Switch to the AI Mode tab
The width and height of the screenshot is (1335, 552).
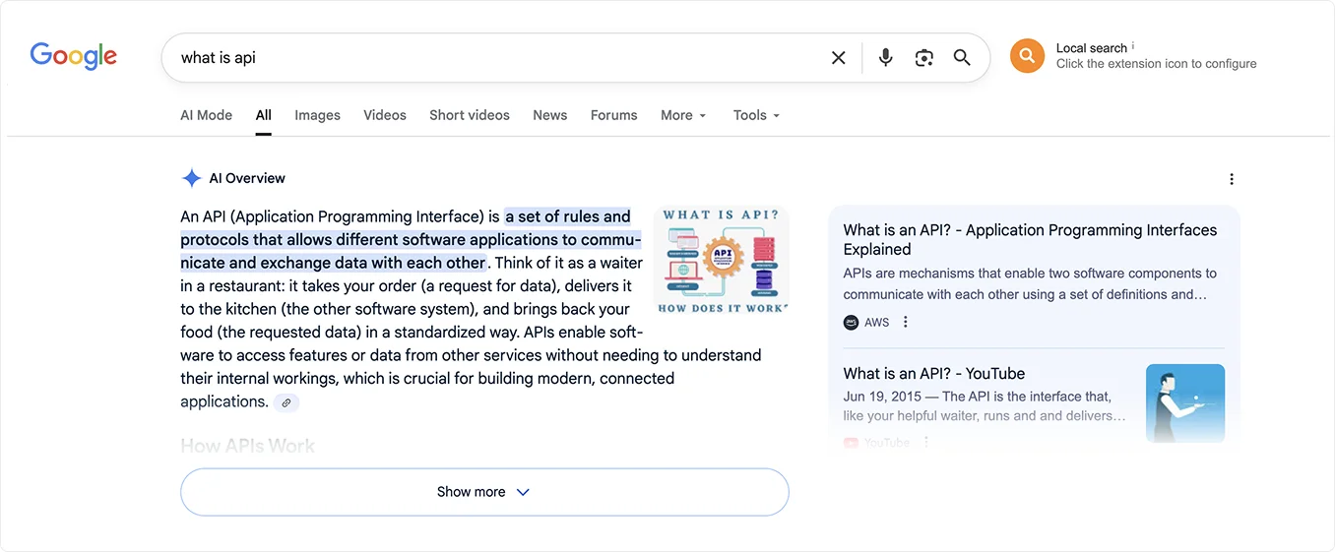pos(206,115)
